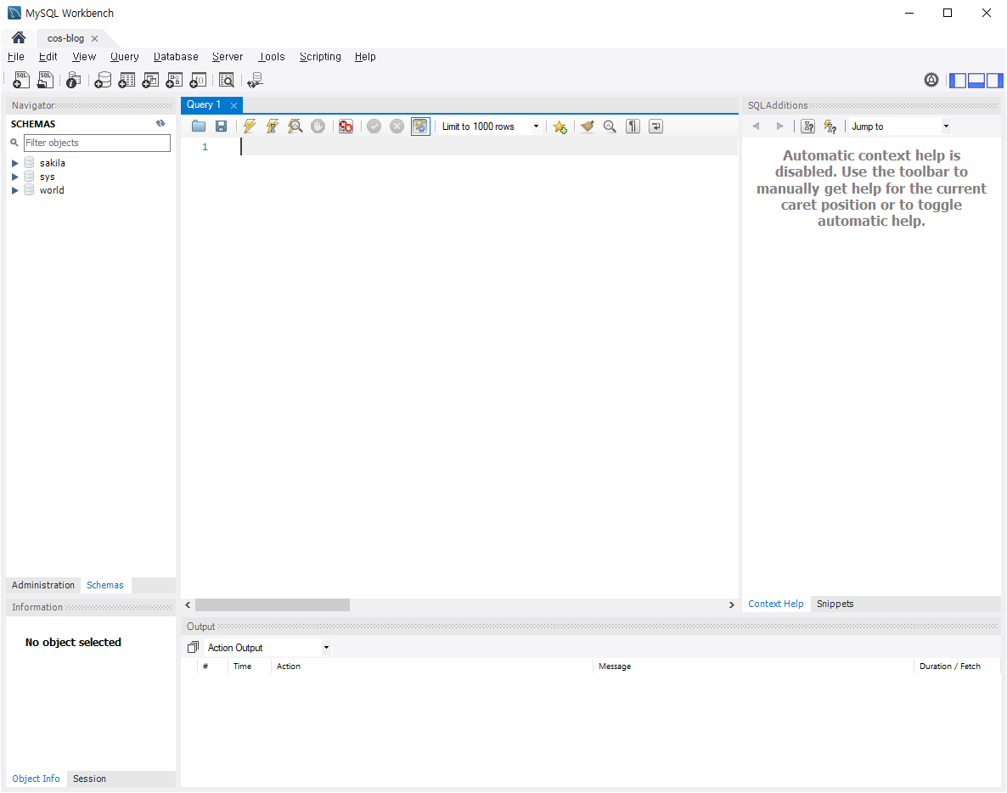
Task: Toggle autocommit mode button
Action: click(420, 127)
